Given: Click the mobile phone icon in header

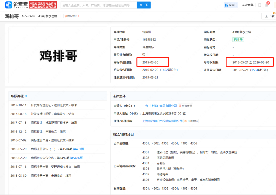Looking at the screenshot, I should [259, 5].
